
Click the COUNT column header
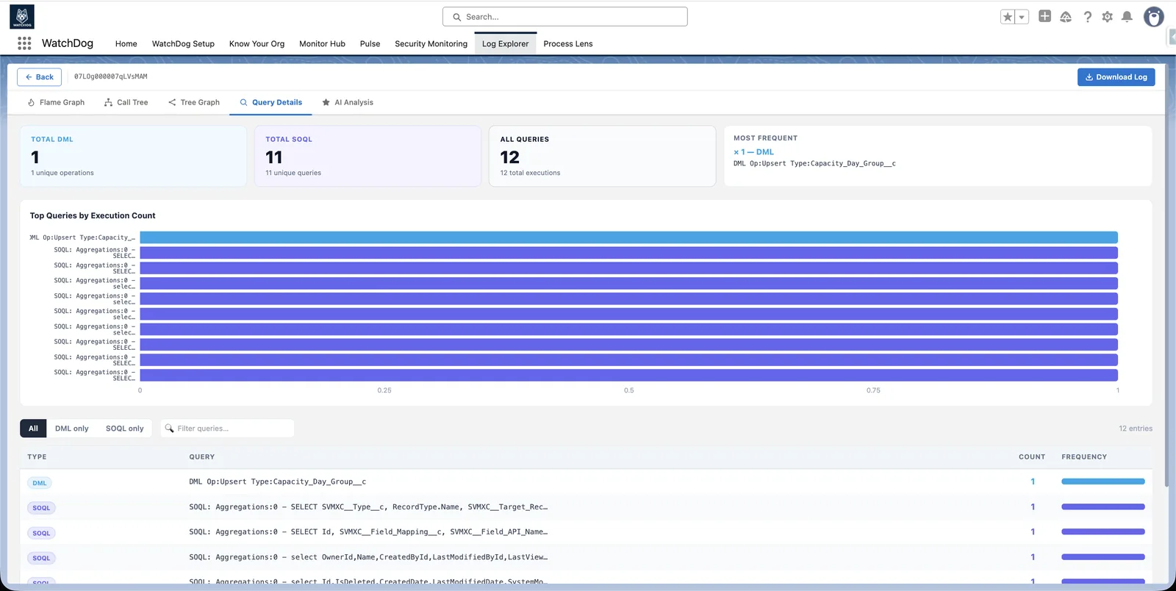coord(1032,457)
